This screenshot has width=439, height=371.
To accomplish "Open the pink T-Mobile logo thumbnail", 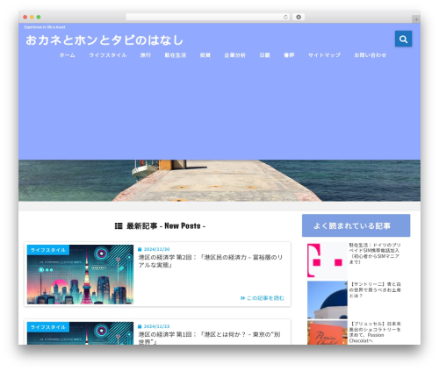I will click(x=327, y=260).
